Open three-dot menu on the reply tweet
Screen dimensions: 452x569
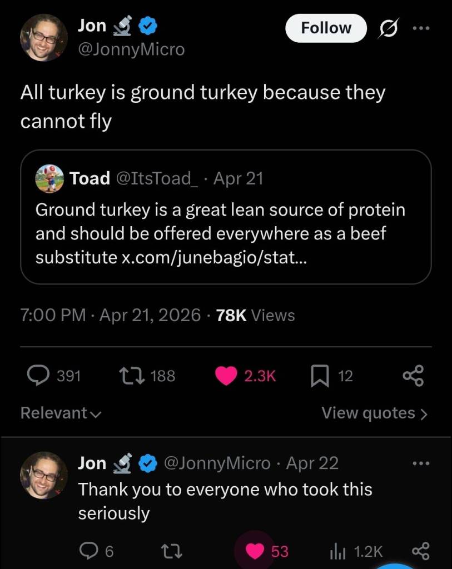coord(423,463)
